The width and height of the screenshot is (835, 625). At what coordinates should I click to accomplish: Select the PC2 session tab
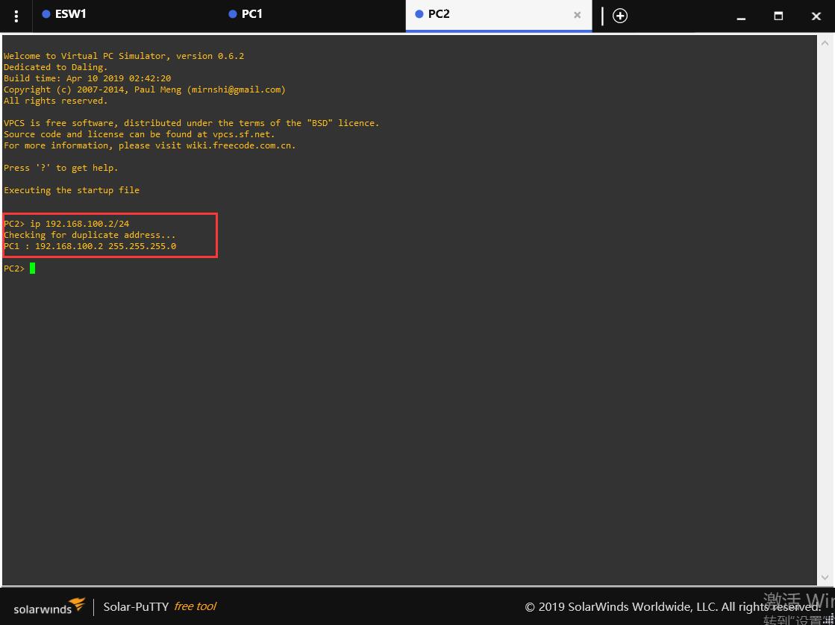(x=498, y=15)
